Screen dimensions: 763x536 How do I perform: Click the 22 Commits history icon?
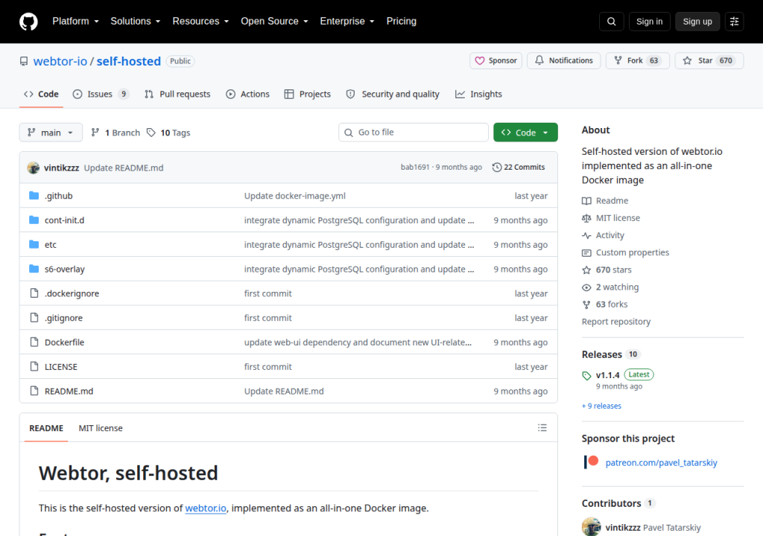click(x=497, y=167)
